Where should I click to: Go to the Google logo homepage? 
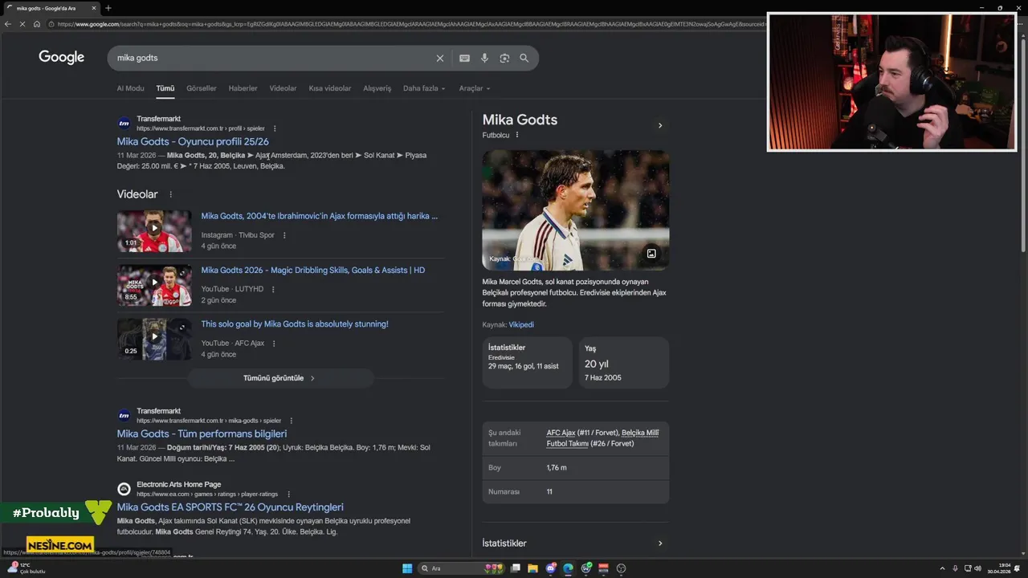(62, 57)
